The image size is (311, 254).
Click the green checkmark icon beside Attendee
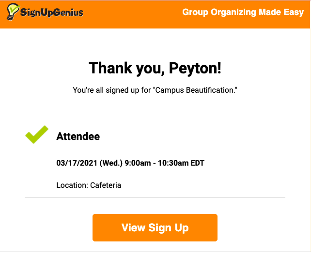coord(37,135)
